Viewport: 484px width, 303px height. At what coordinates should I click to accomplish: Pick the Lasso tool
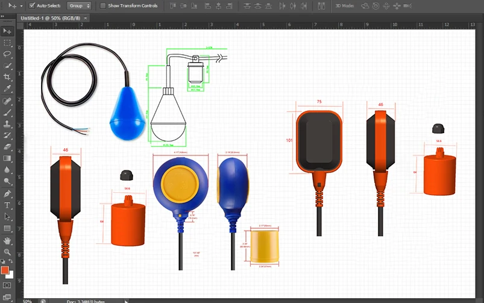pos(7,54)
